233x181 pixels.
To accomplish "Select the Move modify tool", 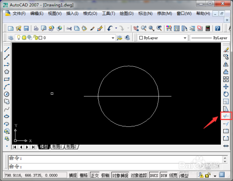I will (226, 87).
